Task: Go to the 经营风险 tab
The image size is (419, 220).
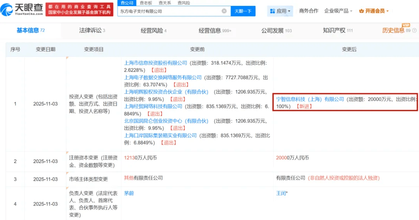Action: (153, 31)
